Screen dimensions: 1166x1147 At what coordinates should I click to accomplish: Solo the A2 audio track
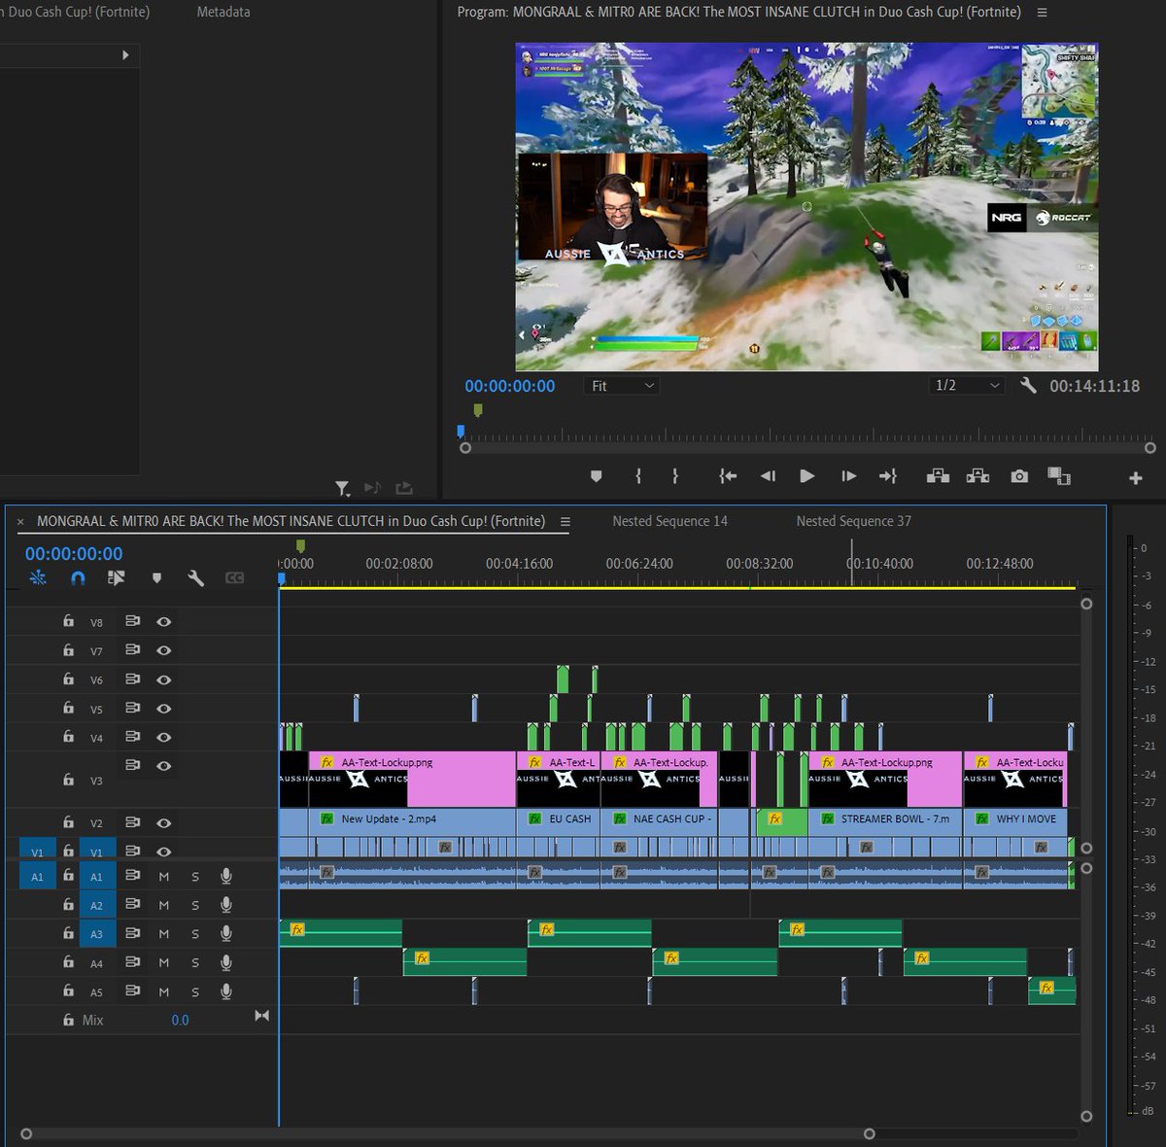(194, 904)
